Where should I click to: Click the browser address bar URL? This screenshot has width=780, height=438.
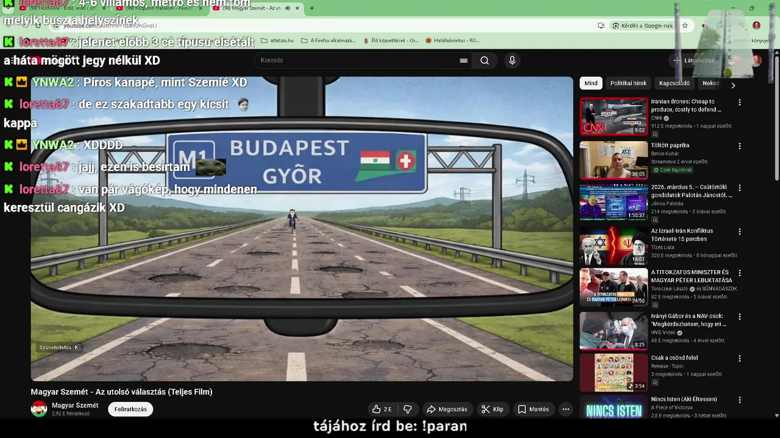point(110,26)
